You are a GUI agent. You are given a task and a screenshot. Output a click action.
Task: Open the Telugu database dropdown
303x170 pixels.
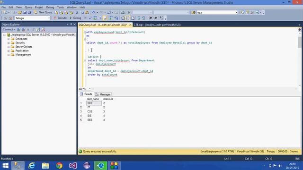[49, 18]
